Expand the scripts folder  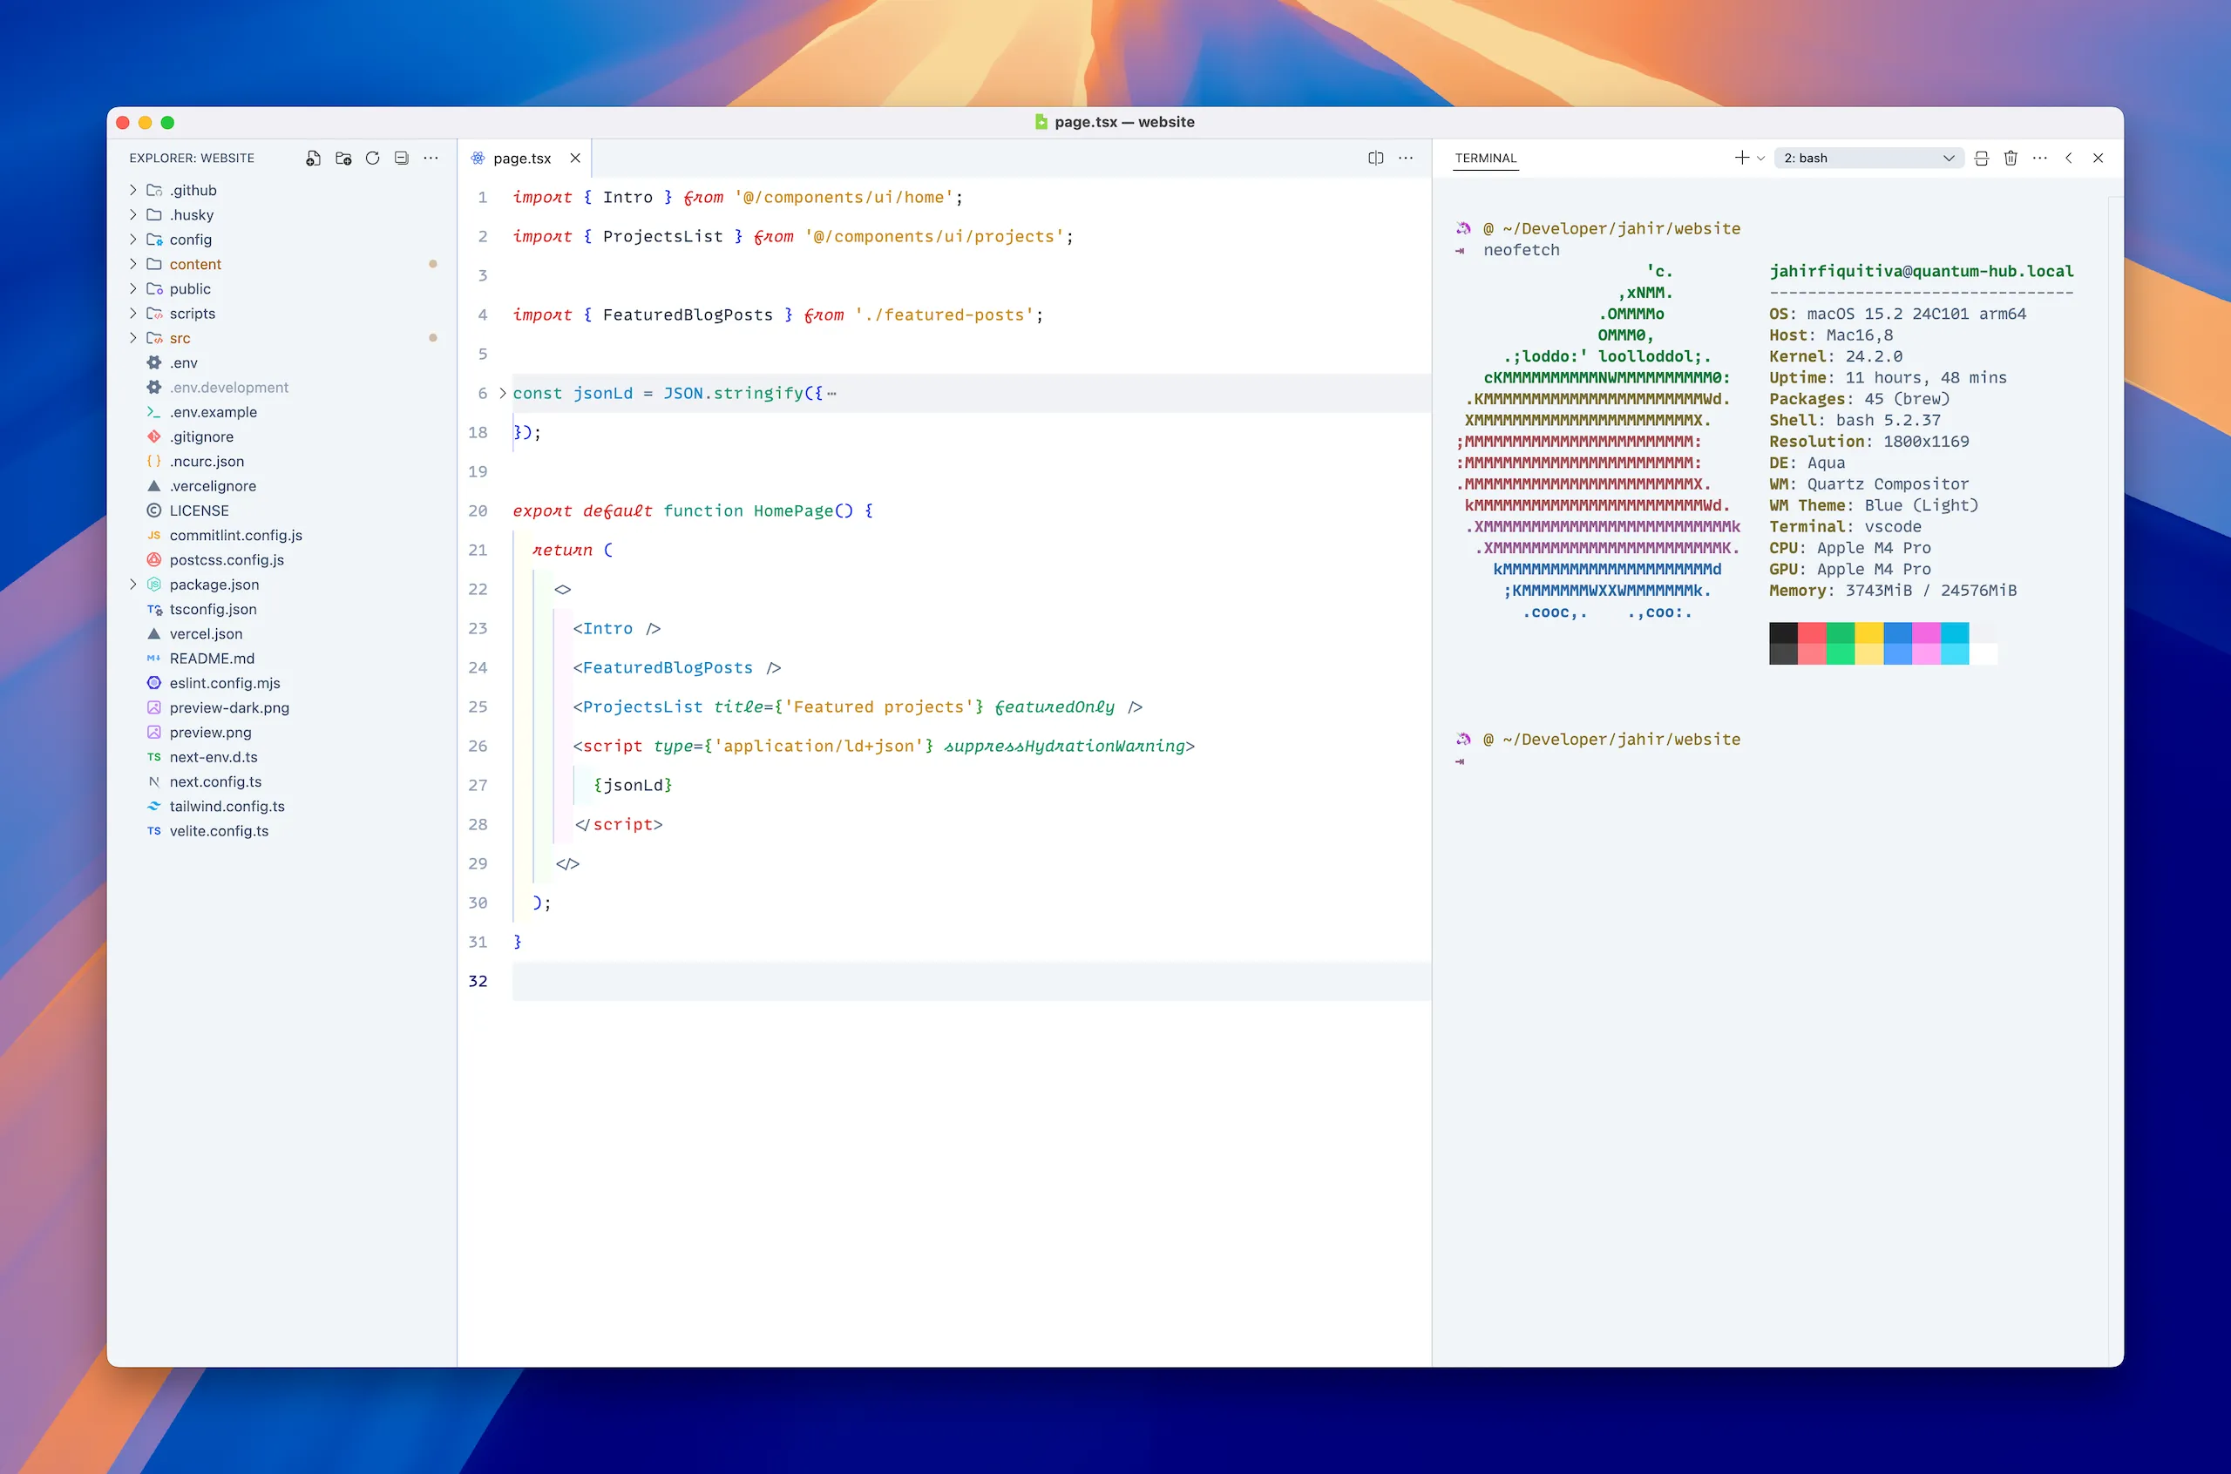pos(132,313)
